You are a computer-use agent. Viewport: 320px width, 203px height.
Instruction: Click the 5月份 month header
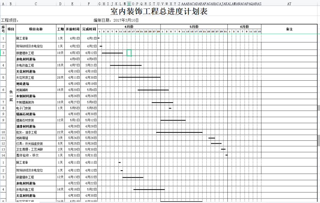pos(194,26)
